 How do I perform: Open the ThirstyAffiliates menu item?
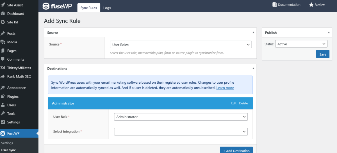[x=19, y=68]
